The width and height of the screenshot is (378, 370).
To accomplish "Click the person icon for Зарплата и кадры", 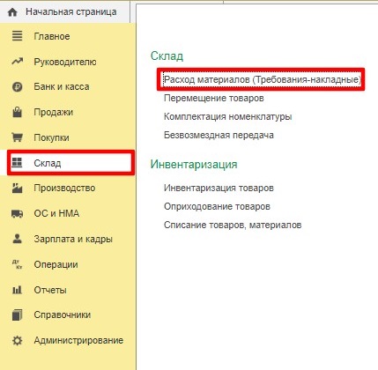I will [x=17, y=239].
